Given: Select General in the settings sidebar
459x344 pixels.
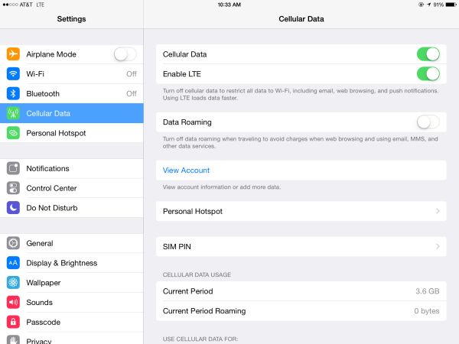Looking at the screenshot, I should click(40, 243).
